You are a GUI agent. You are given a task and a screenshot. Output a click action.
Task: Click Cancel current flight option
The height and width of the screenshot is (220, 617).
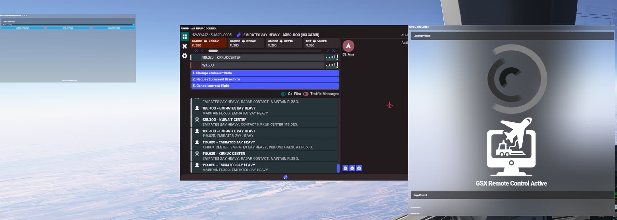pyautogui.click(x=265, y=86)
